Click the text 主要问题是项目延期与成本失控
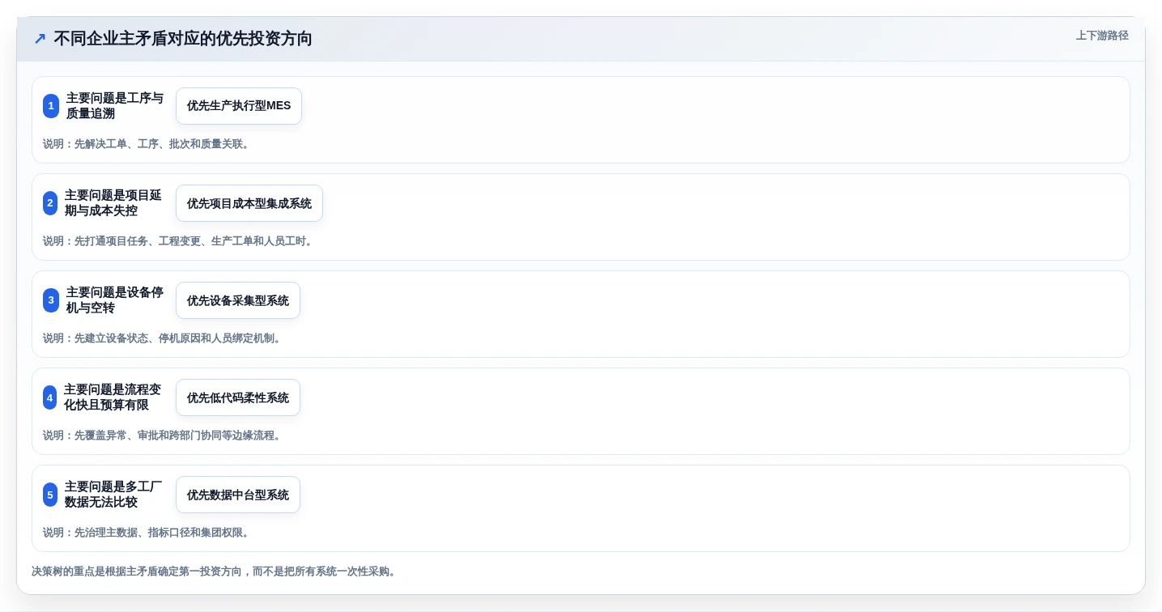This screenshot has width=1162, height=612. 113,203
